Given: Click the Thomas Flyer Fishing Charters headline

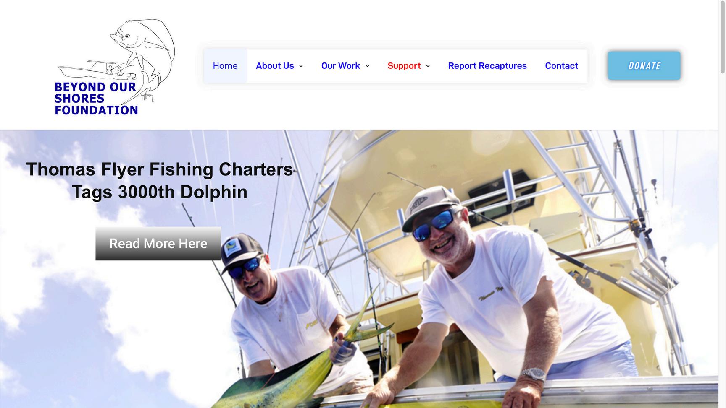Looking at the screenshot, I should pos(160,169).
